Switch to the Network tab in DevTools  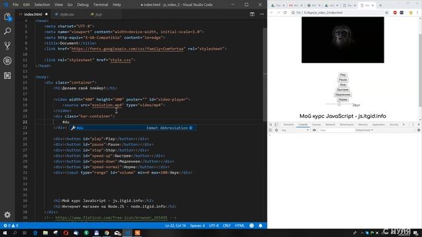click(x=330, y=124)
